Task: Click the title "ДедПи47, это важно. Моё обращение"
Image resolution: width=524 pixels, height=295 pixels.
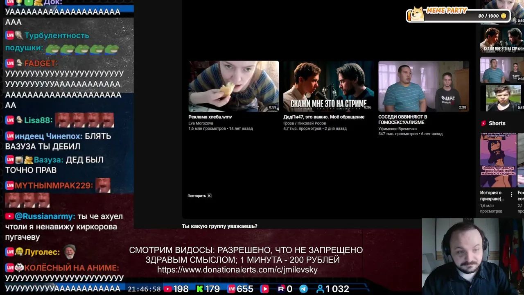Action: pyautogui.click(x=324, y=117)
